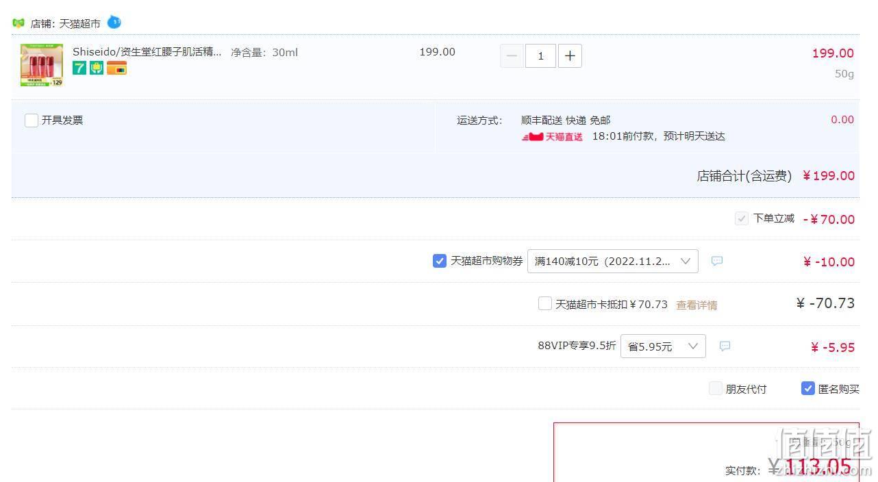
Task: Click the 18:01前付款 delivery estimate text
Action: [x=659, y=136]
